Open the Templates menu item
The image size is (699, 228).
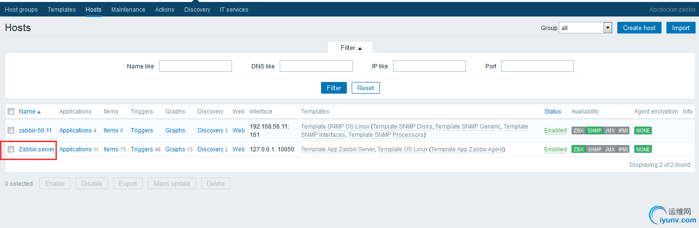[x=62, y=10]
